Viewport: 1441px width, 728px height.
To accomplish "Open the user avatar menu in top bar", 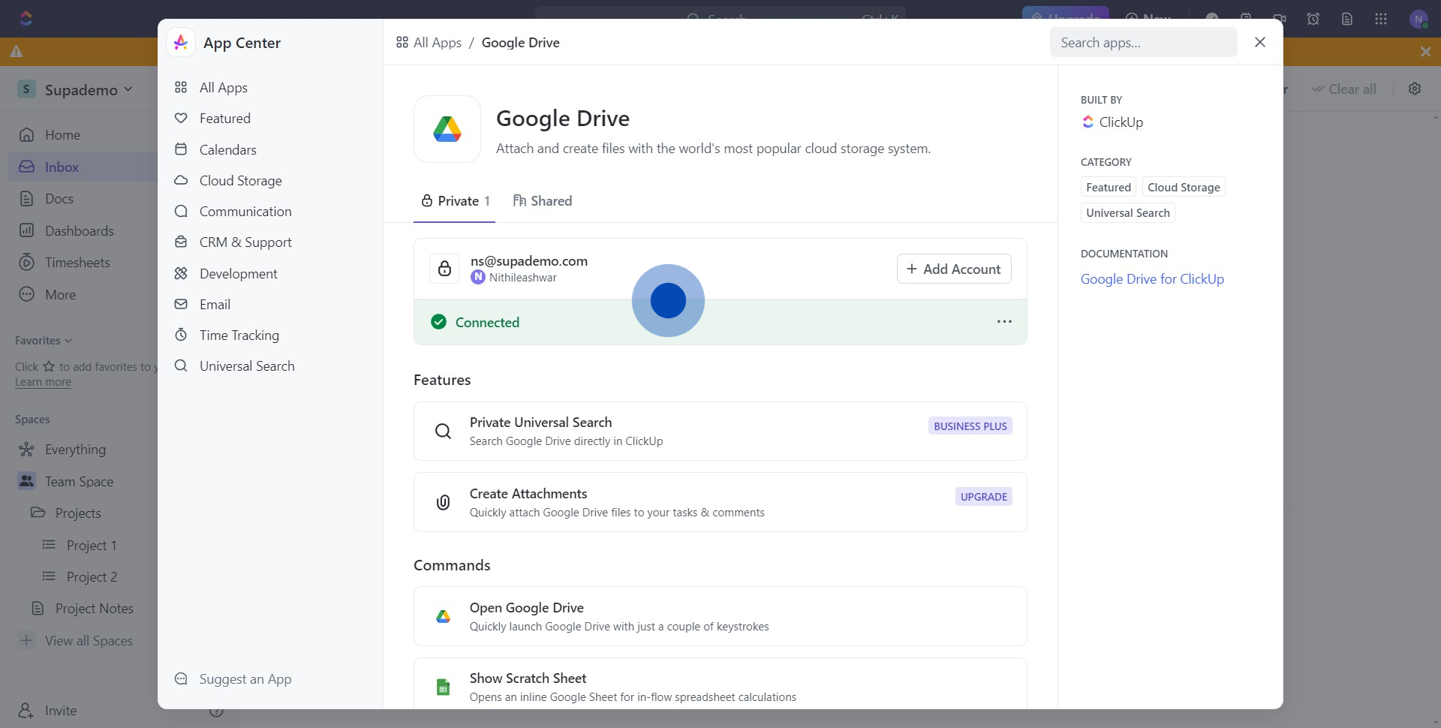I will (1418, 19).
